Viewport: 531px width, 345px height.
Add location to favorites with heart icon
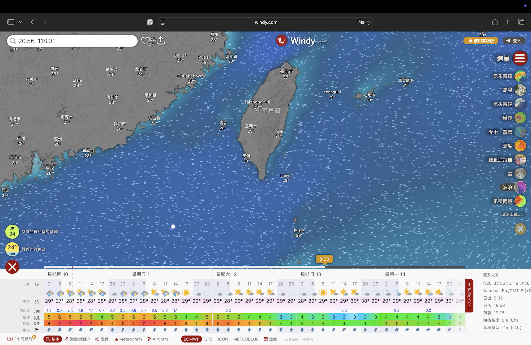(145, 41)
